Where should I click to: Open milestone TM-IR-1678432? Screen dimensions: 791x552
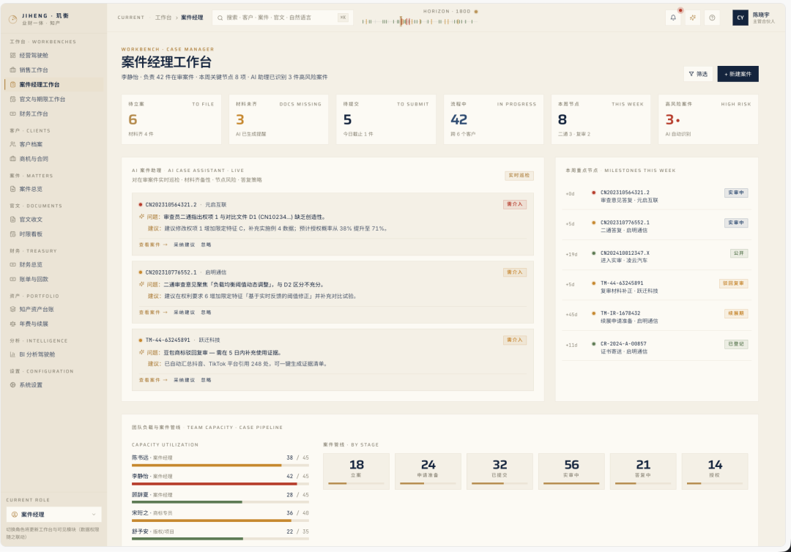pyautogui.click(x=656, y=316)
